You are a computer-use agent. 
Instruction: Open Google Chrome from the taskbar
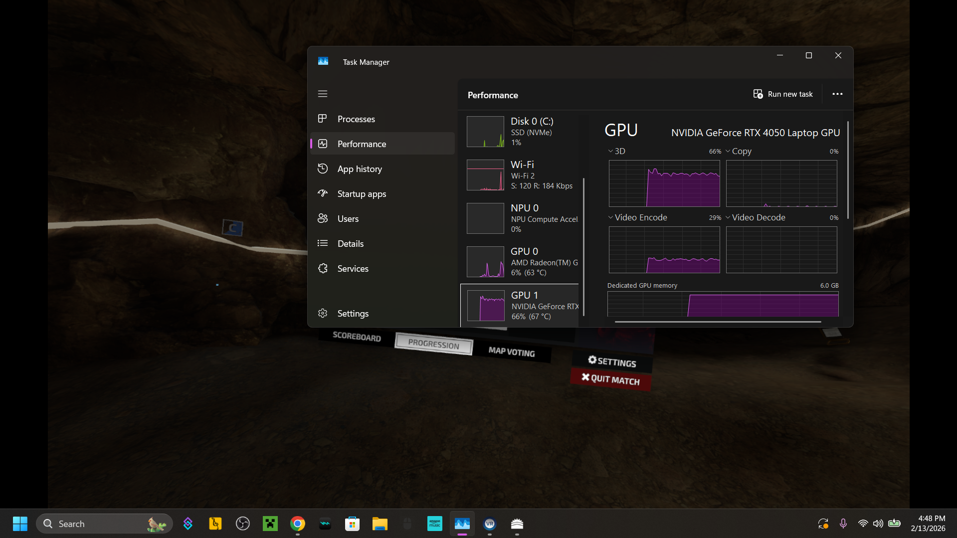tap(298, 524)
